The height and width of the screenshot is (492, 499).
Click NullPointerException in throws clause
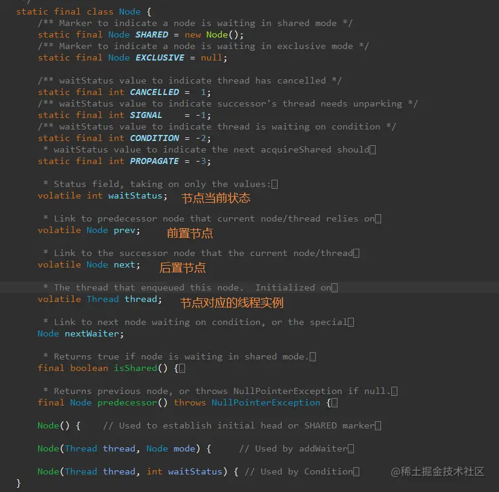pyautogui.click(x=266, y=402)
